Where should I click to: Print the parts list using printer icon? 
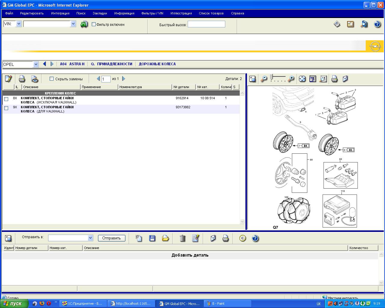coord(22,79)
